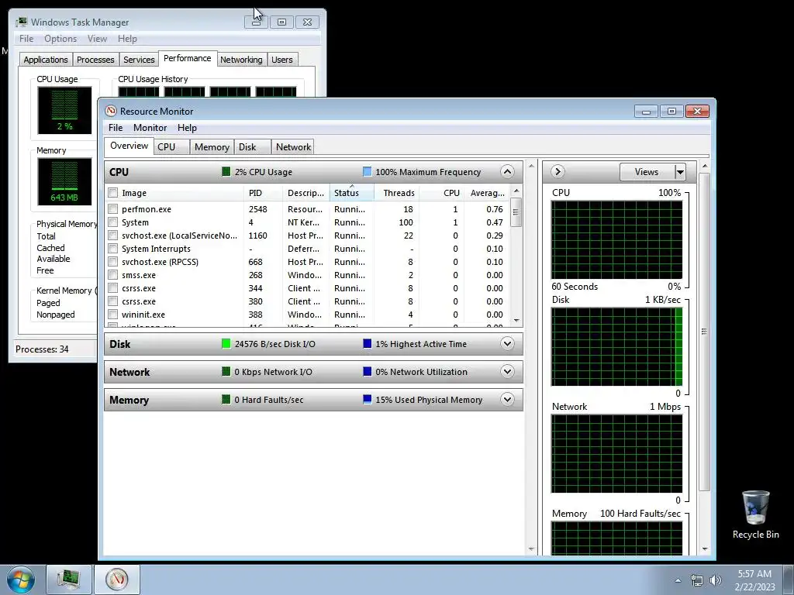Collapse the graphs pane arrow button
This screenshot has height=595, width=794.
[x=558, y=171]
